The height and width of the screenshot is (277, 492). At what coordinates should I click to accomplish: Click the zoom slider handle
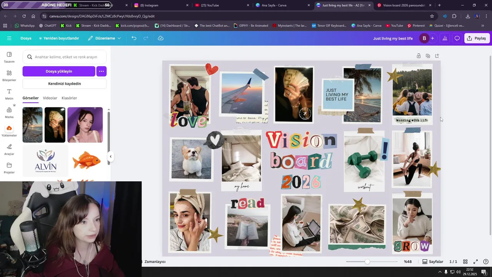(x=367, y=262)
